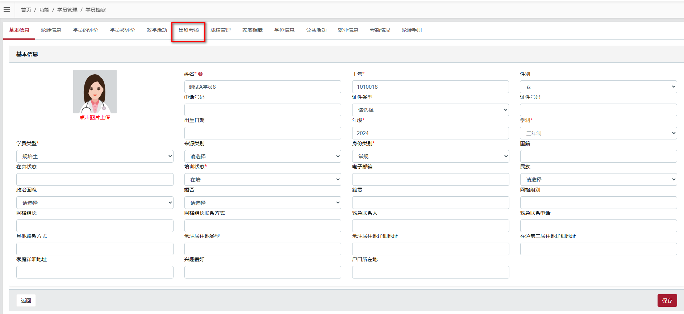Focus the 其他联系方式 input field
This screenshot has width=684, height=314.
(x=95, y=249)
